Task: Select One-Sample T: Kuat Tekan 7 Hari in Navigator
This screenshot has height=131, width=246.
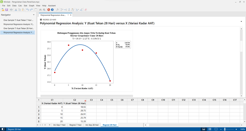Action: click(x=18, y=20)
